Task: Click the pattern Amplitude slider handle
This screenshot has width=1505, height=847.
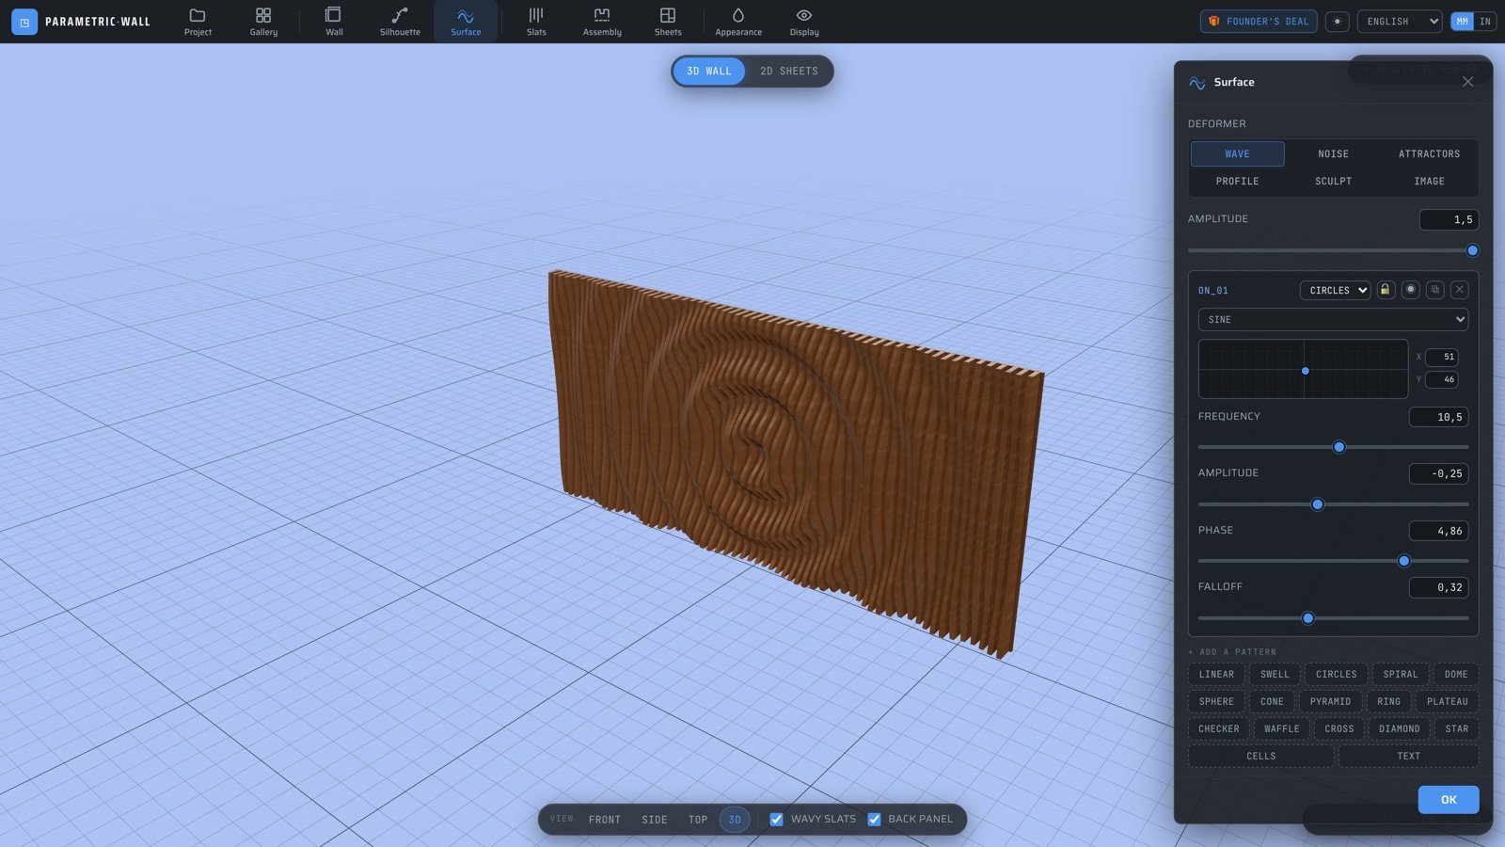Action: click(1317, 504)
